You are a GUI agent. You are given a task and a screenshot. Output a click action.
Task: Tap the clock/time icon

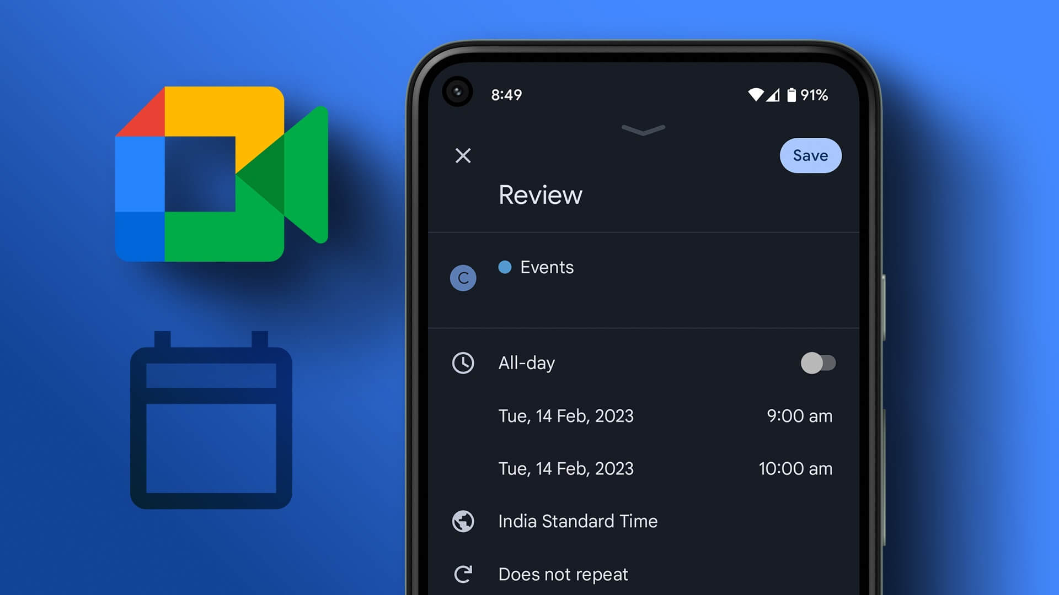[x=463, y=363]
